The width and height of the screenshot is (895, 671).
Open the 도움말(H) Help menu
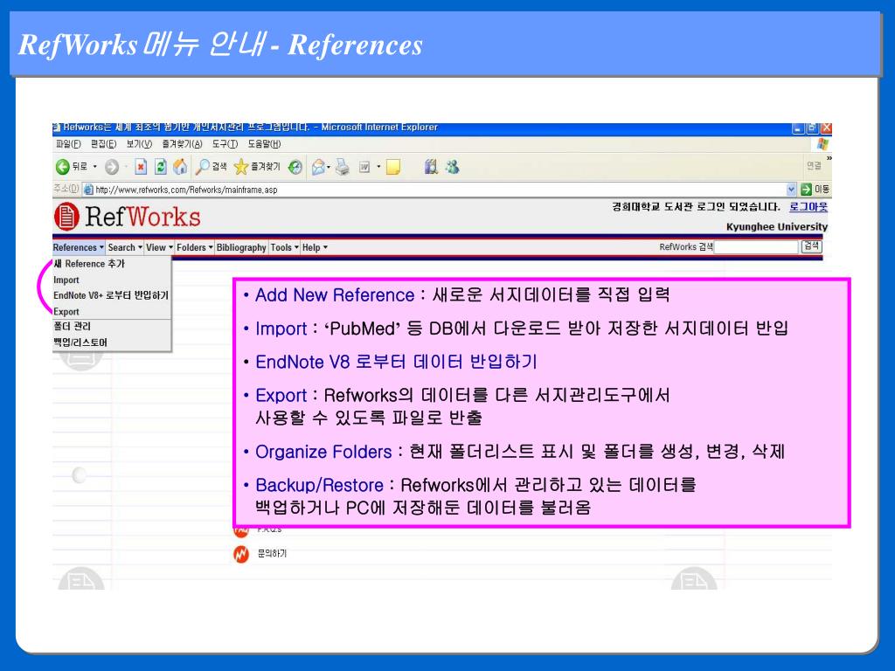tap(264, 144)
